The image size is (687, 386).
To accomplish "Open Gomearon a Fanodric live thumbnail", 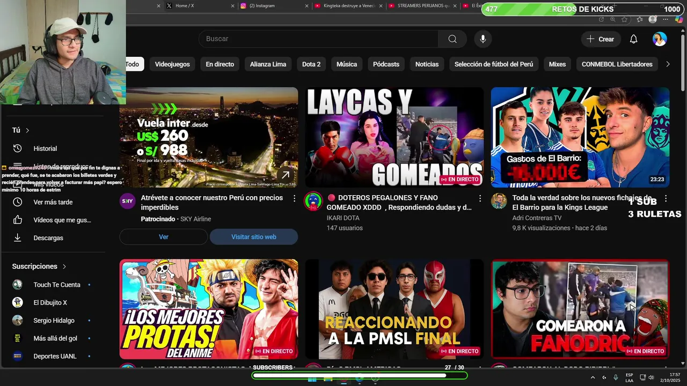I will click(580, 309).
